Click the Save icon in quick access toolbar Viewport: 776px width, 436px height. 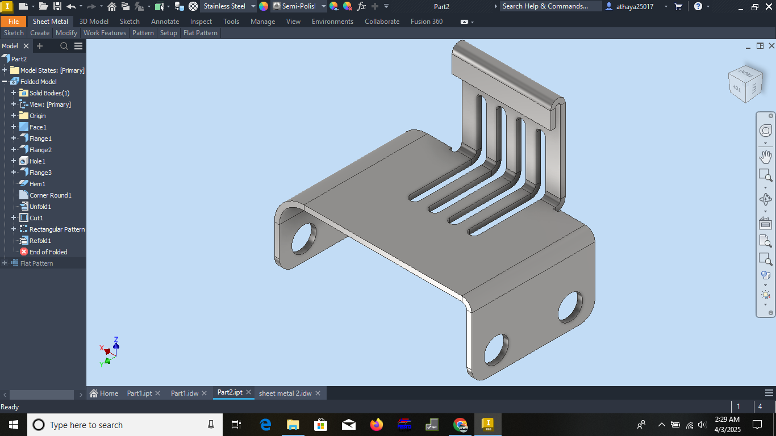pyautogui.click(x=57, y=6)
